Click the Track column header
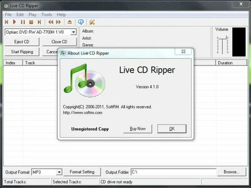The width and height of the screenshot is (251, 188). 40,63
